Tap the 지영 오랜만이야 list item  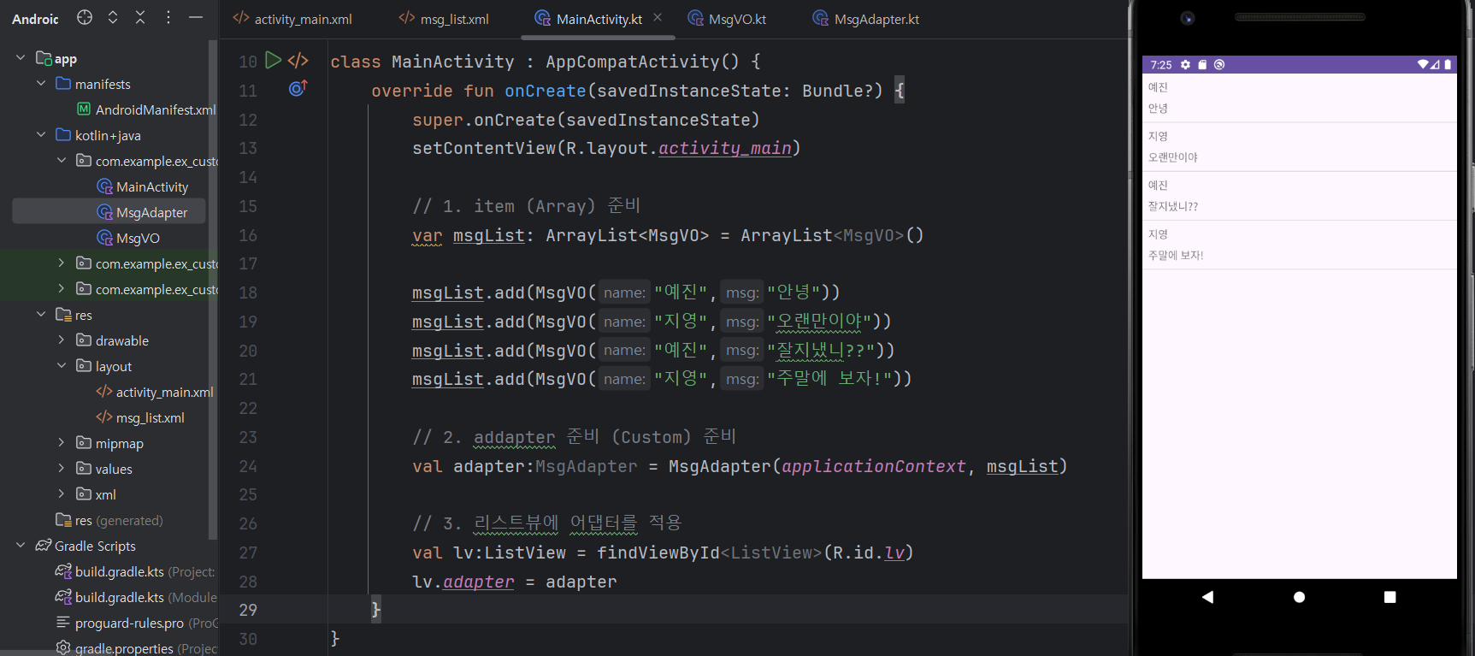[x=1299, y=147]
